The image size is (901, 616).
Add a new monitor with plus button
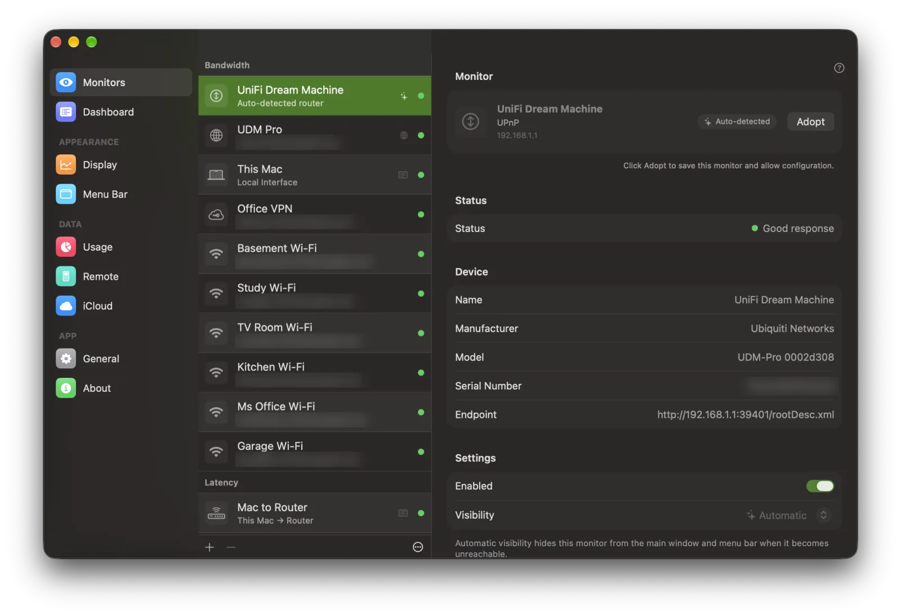click(x=209, y=547)
